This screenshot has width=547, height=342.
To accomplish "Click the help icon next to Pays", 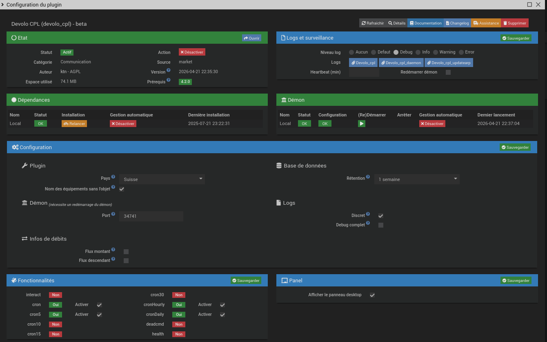I will [x=113, y=176].
